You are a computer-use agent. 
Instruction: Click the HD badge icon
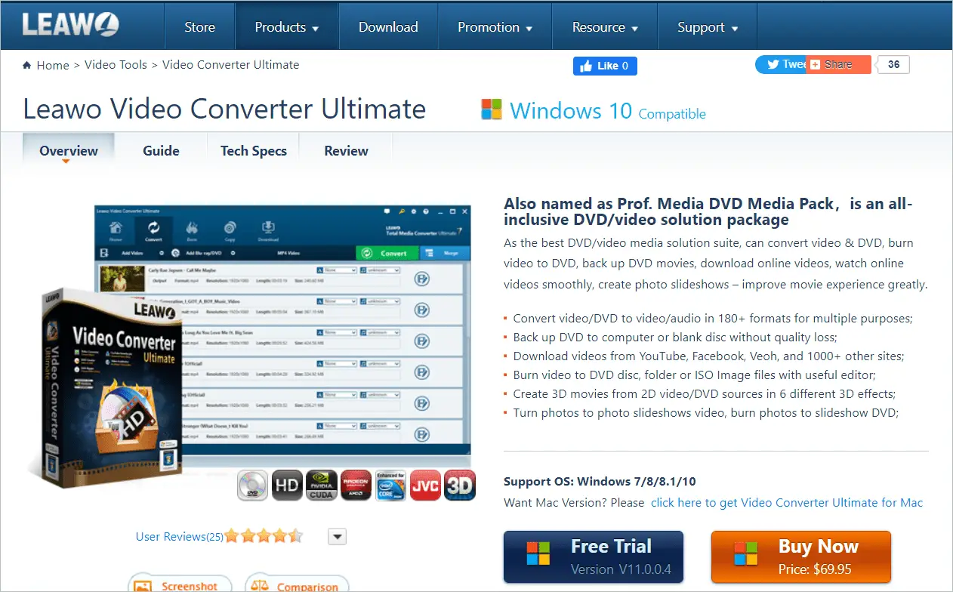(287, 485)
